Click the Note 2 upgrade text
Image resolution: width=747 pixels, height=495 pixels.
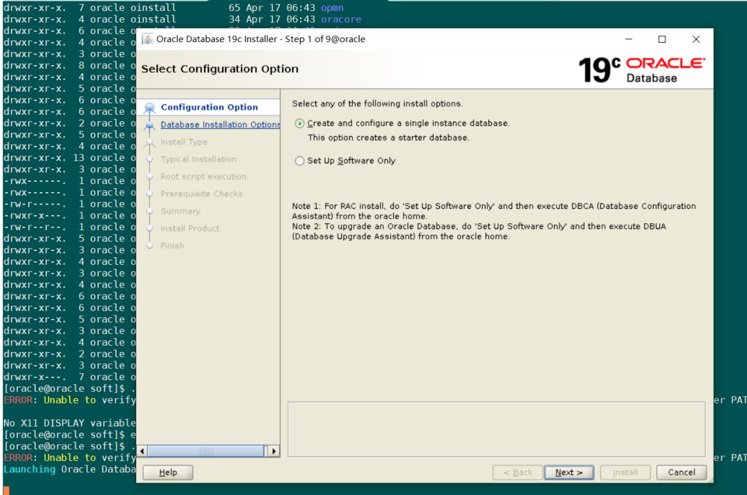pyautogui.click(x=479, y=232)
